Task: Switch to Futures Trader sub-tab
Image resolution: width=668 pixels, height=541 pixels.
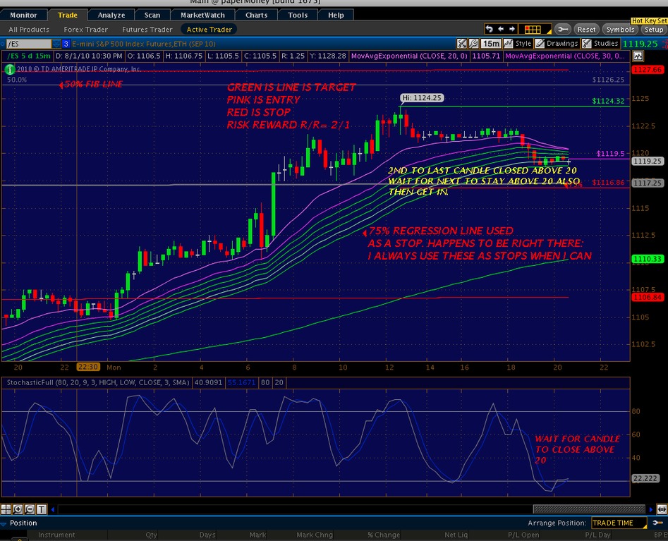Action: coord(147,30)
